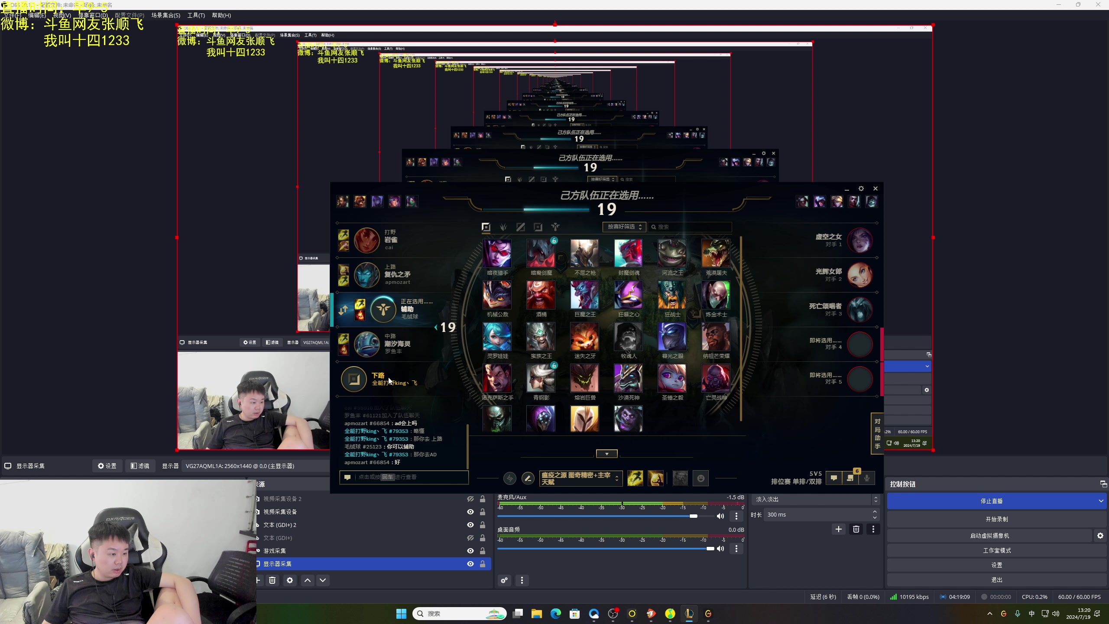
Task: Open game client settings gear
Action: (861, 188)
